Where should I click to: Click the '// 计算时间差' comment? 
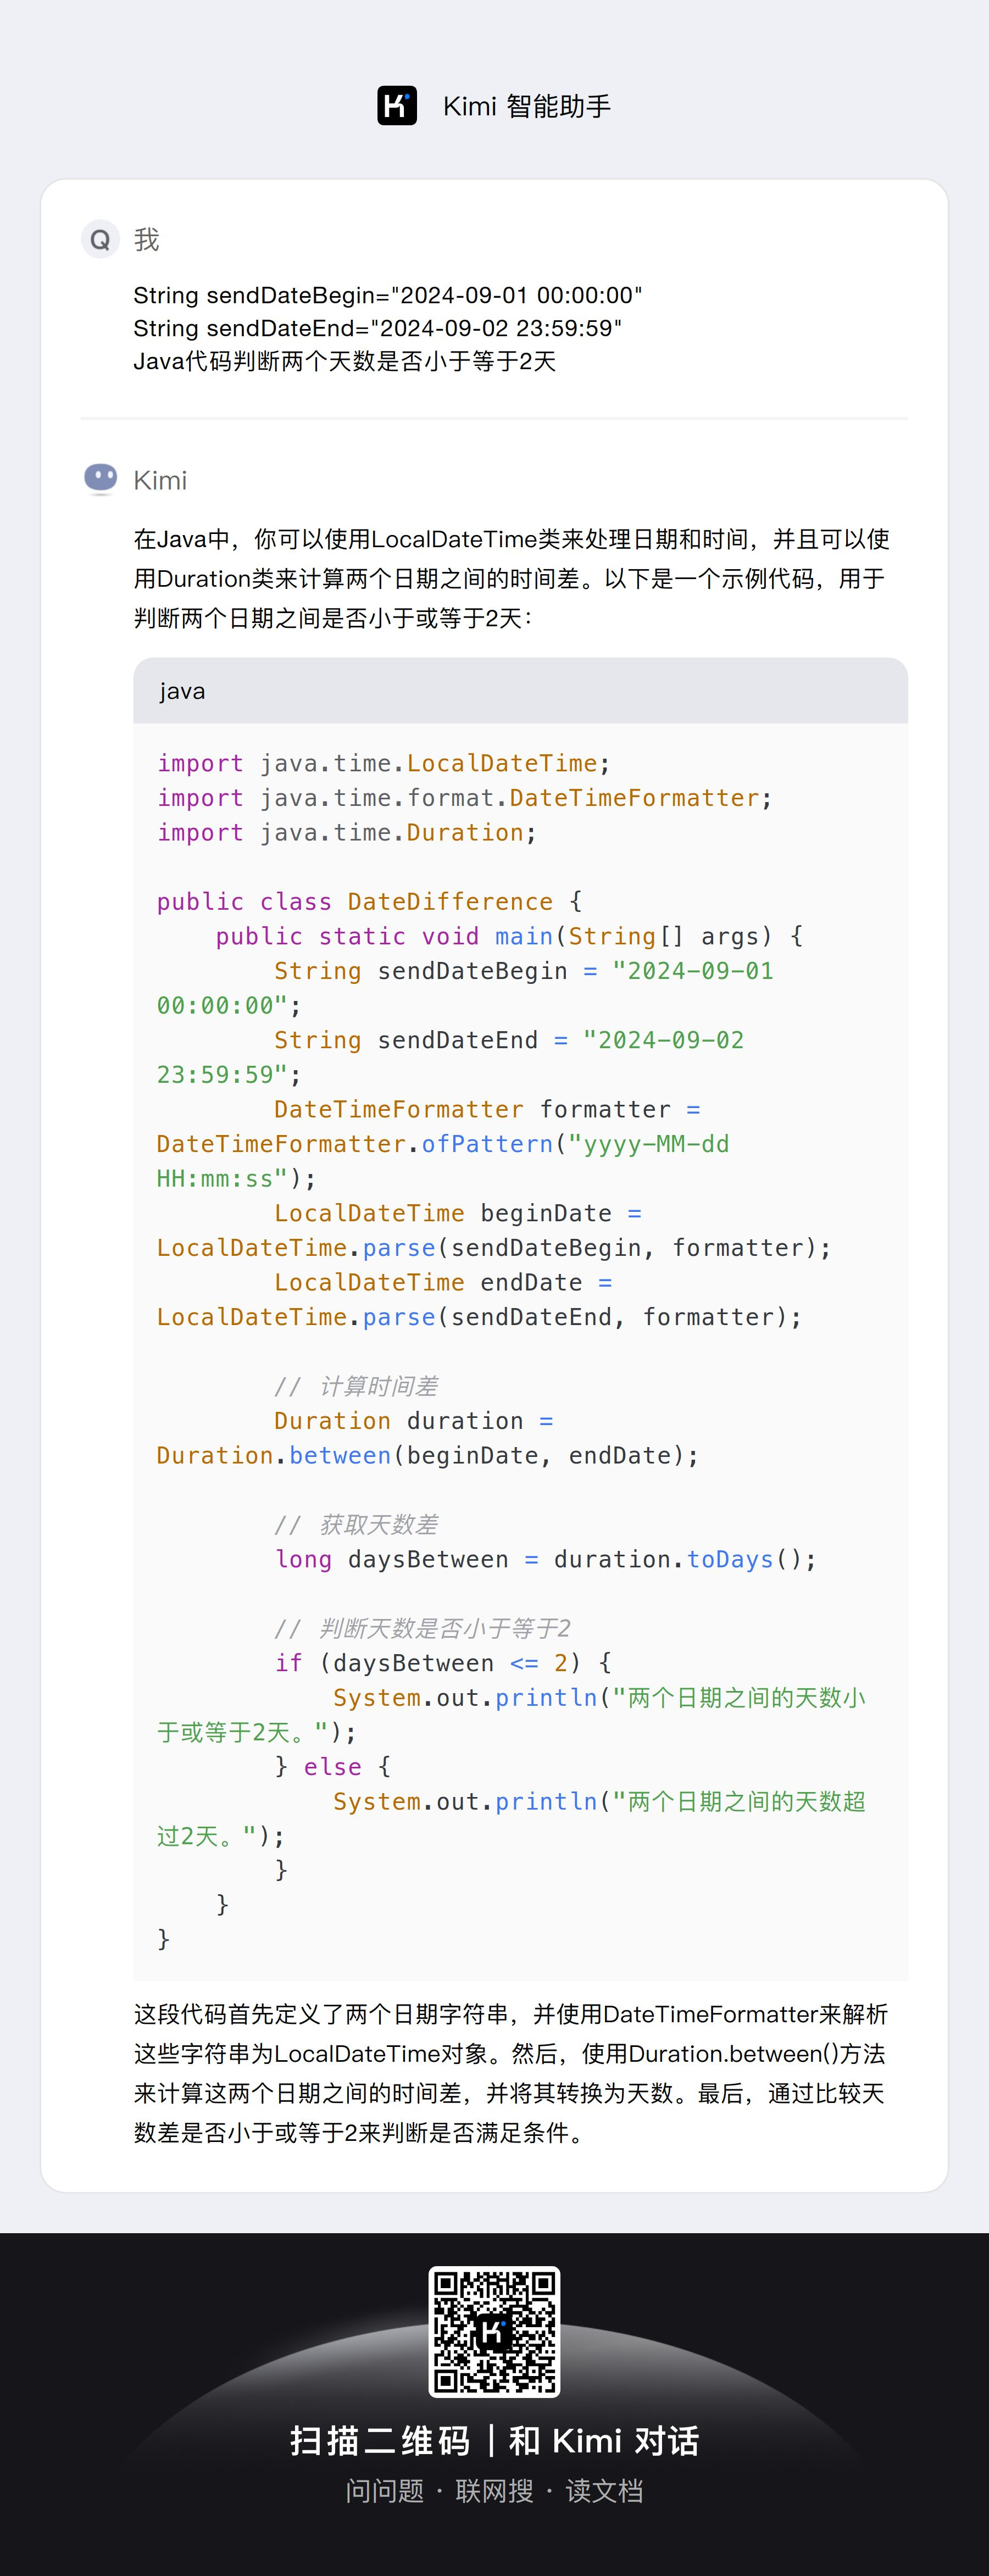pos(356,1386)
